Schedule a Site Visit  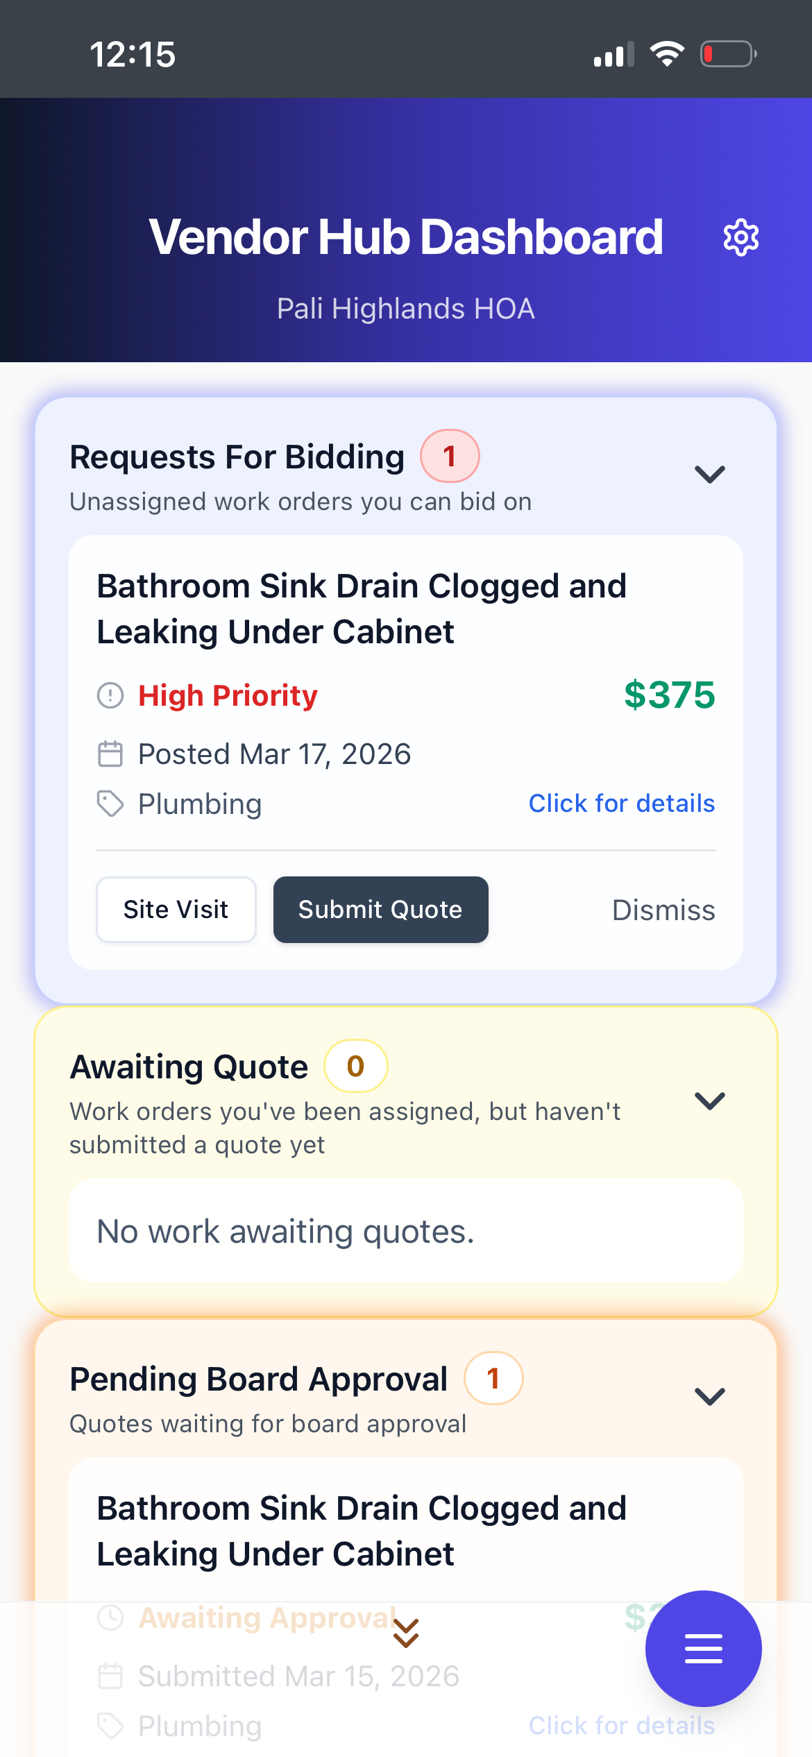[x=176, y=909]
